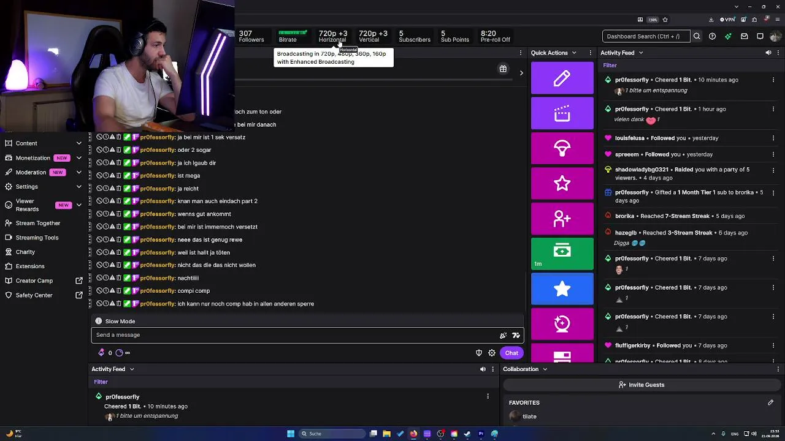Click the shield icon beside chat settings

(479, 353)
